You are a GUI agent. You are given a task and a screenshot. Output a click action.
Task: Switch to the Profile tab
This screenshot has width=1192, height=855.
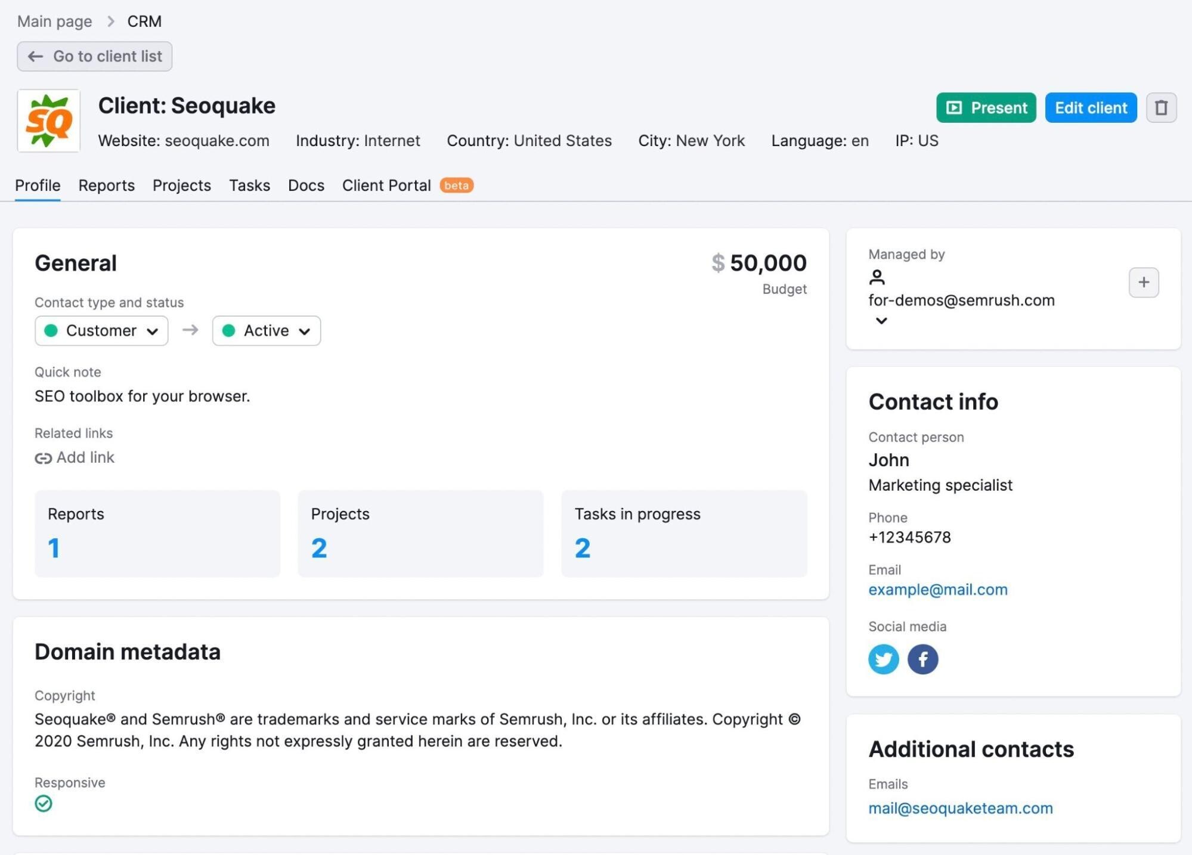coord(38,185)
